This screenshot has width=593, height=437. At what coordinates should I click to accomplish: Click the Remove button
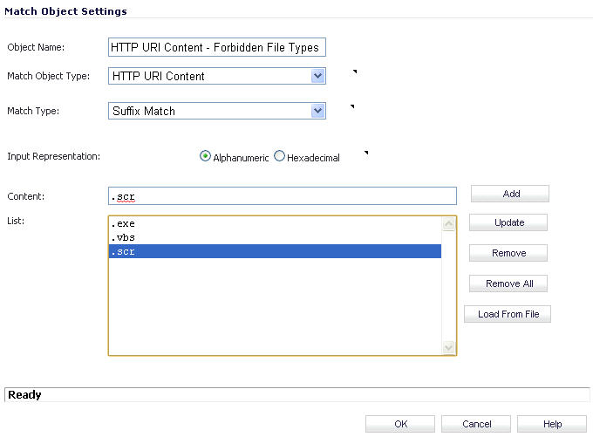508,253
